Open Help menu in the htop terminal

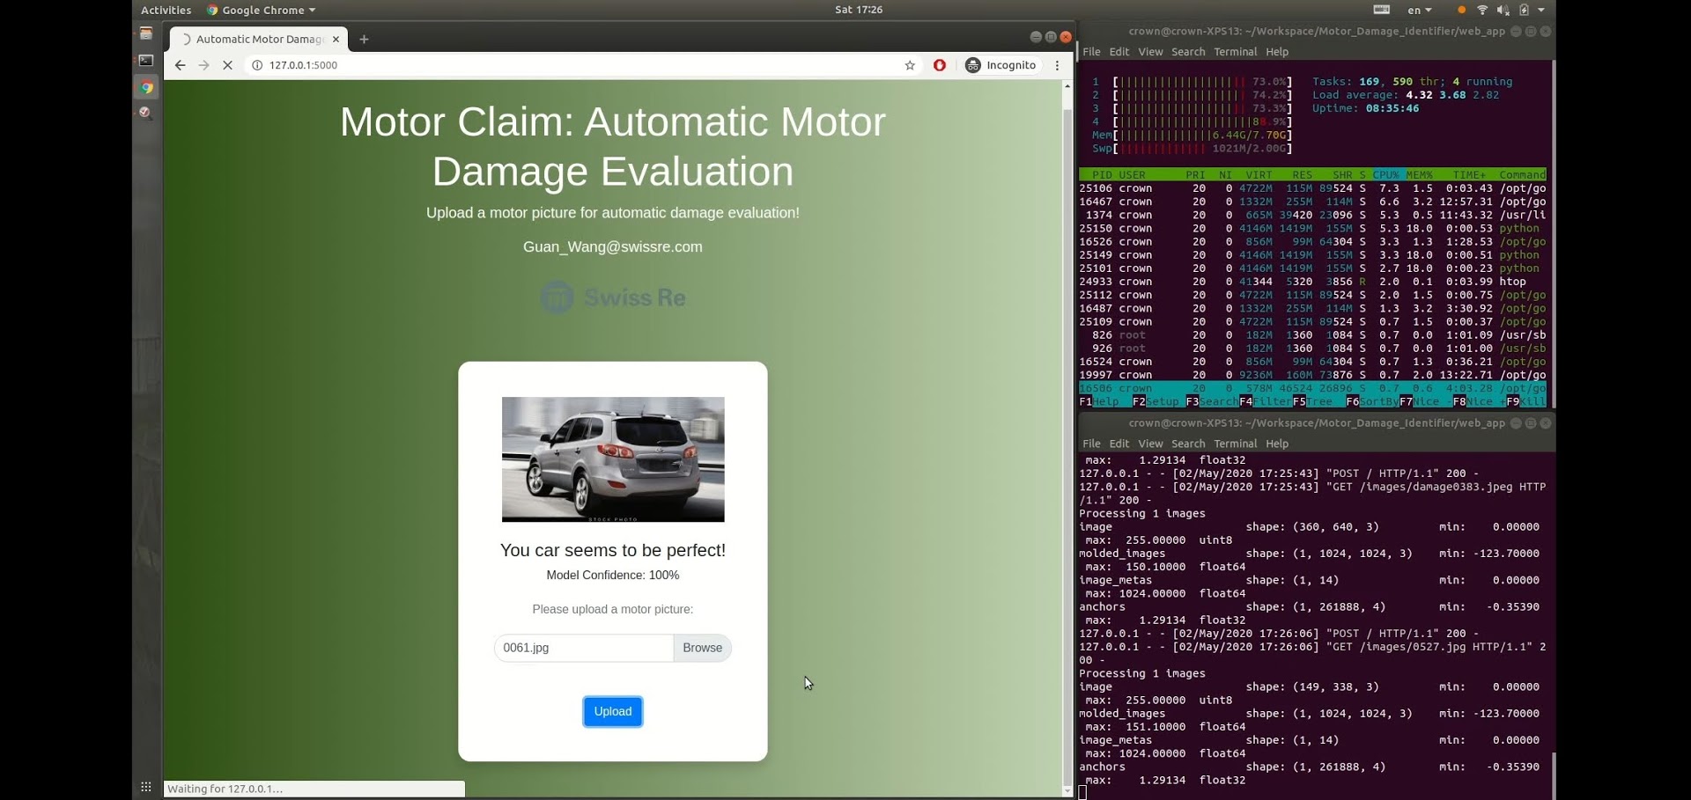(x=1277, y=52)
